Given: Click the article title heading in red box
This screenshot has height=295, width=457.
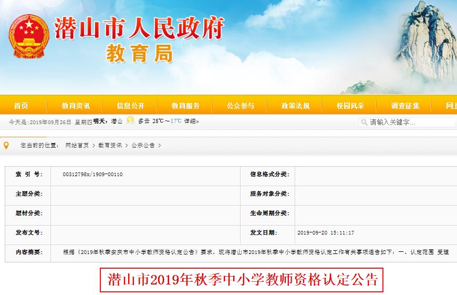Looking at the screenshot, I should [x=242, y=279].
